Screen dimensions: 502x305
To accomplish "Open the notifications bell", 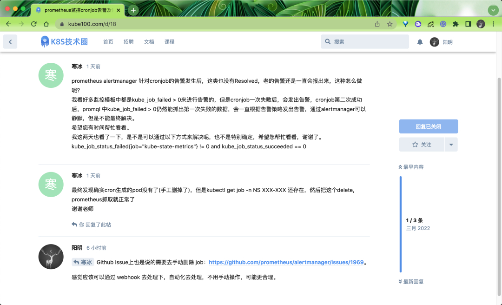I will pos(420,42).
